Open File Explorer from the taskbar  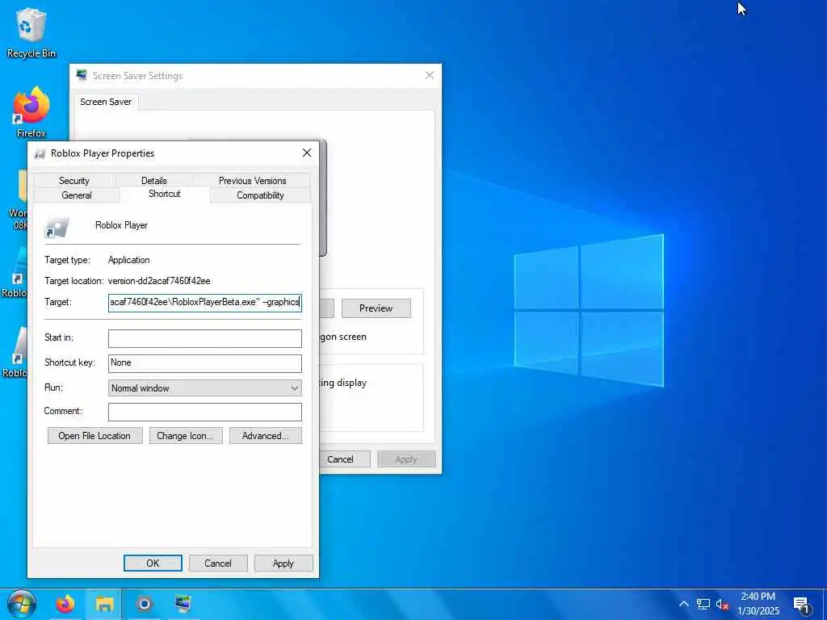[x=104, y=604]
